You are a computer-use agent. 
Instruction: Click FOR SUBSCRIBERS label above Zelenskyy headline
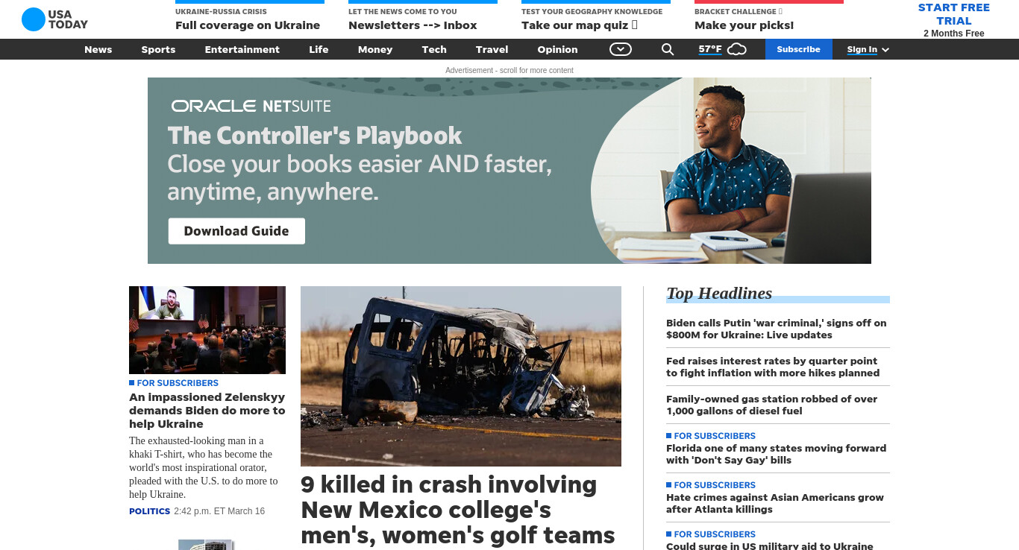coord(178,382)
